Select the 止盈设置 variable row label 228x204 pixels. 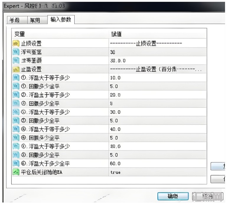pyautogui.click(x=31, y=69)
